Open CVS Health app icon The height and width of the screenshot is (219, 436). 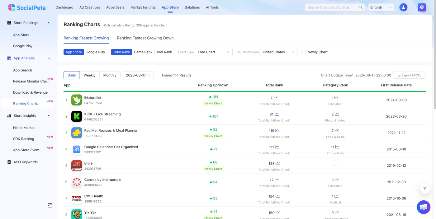tap(77, 198)
